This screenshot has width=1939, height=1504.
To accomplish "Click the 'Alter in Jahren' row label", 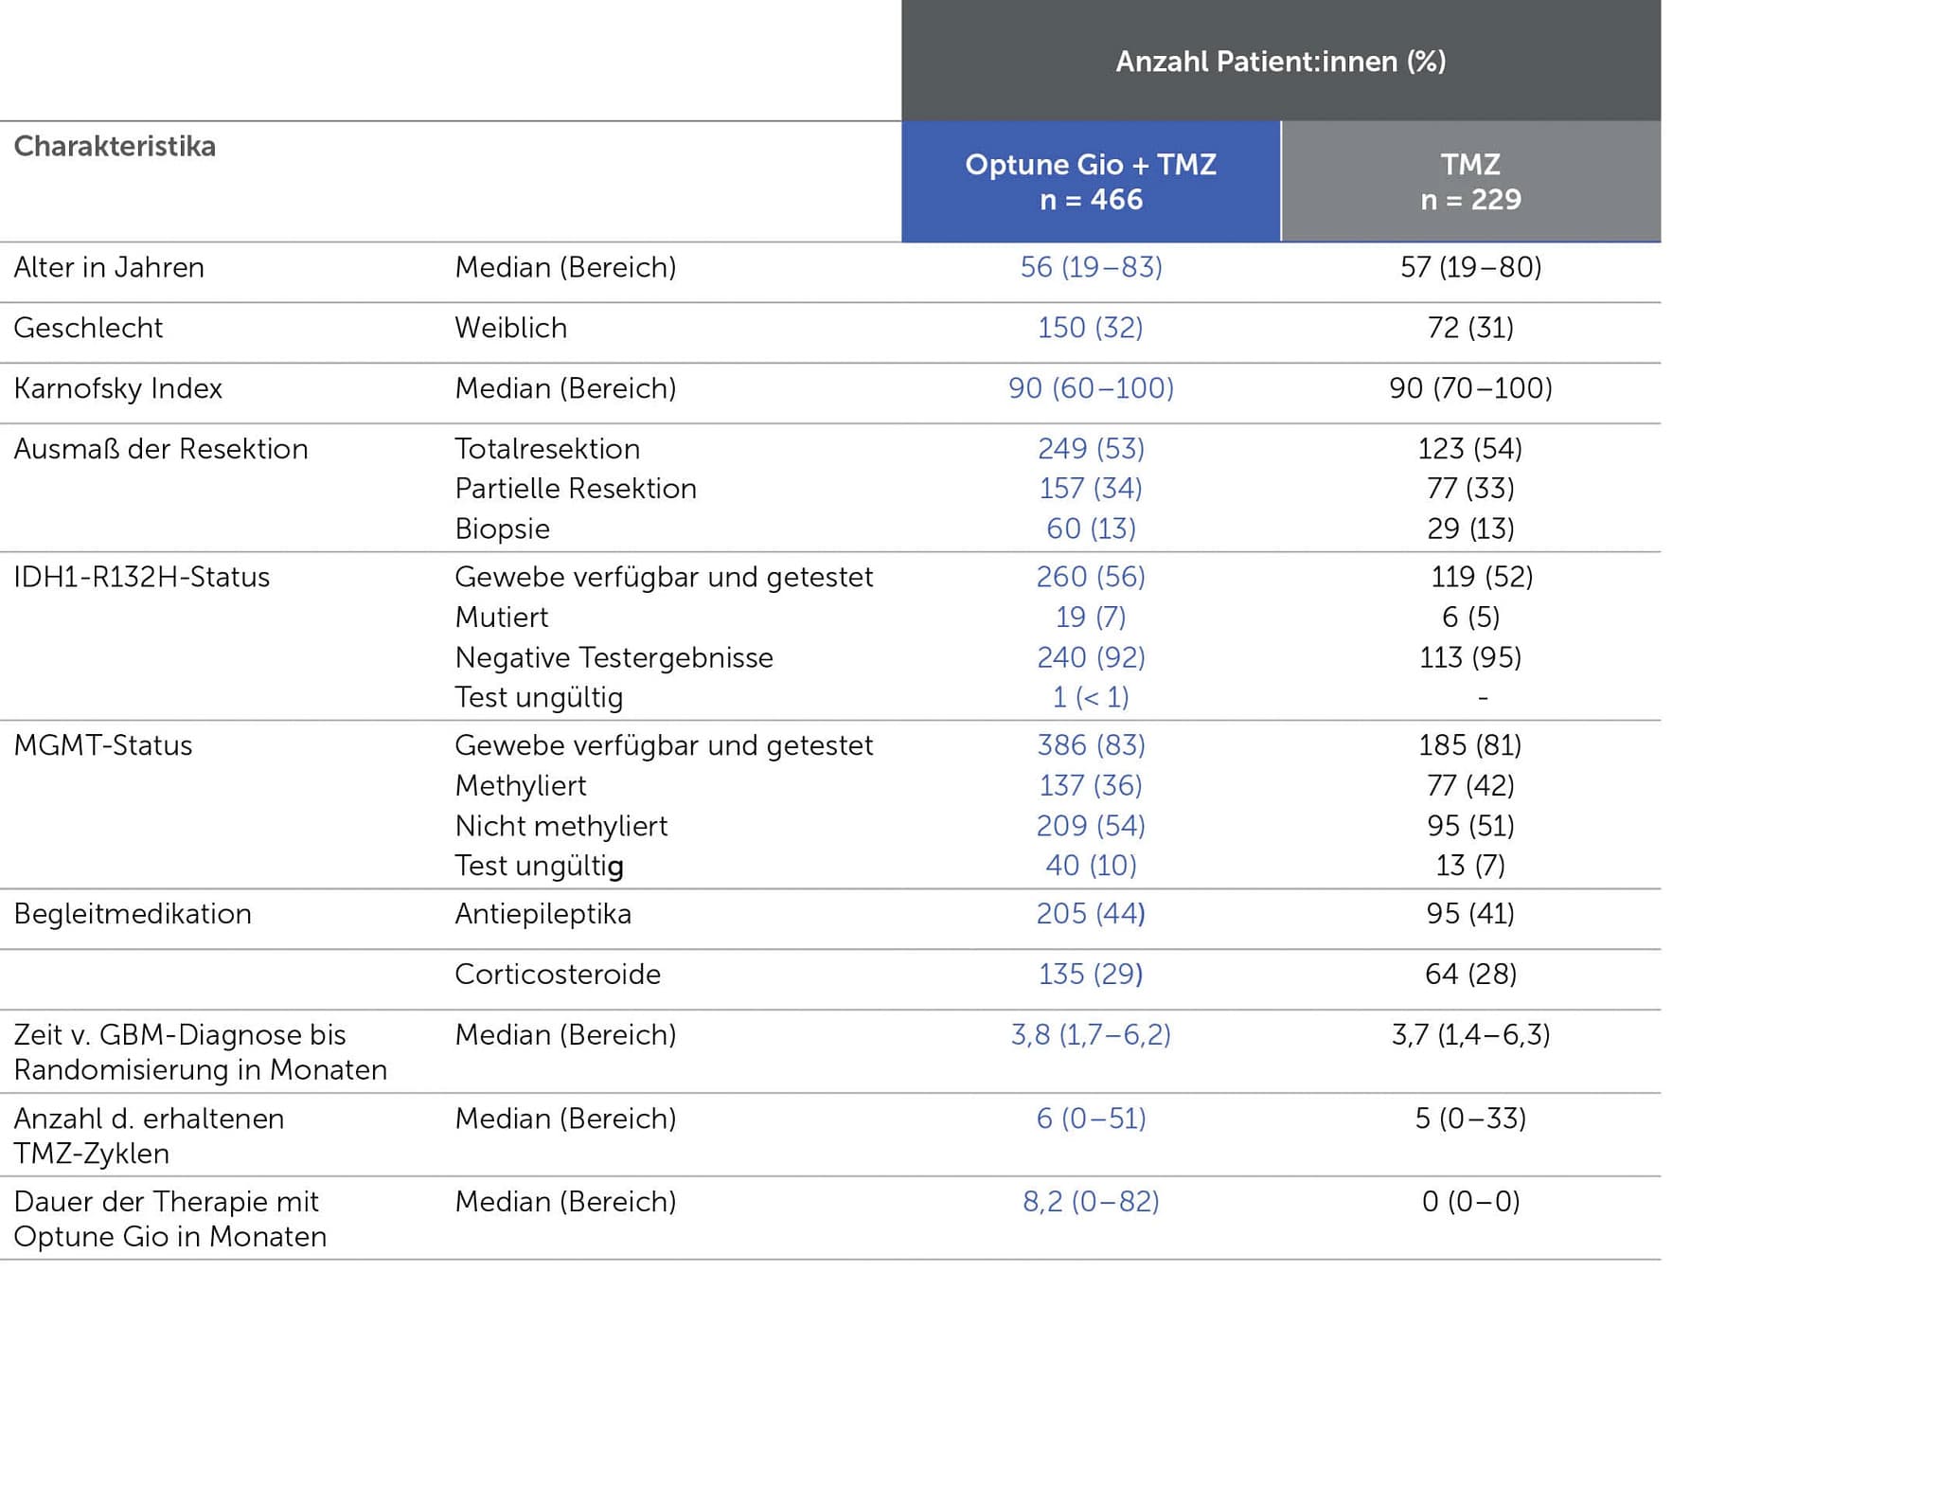I will [x=109, y=267].
